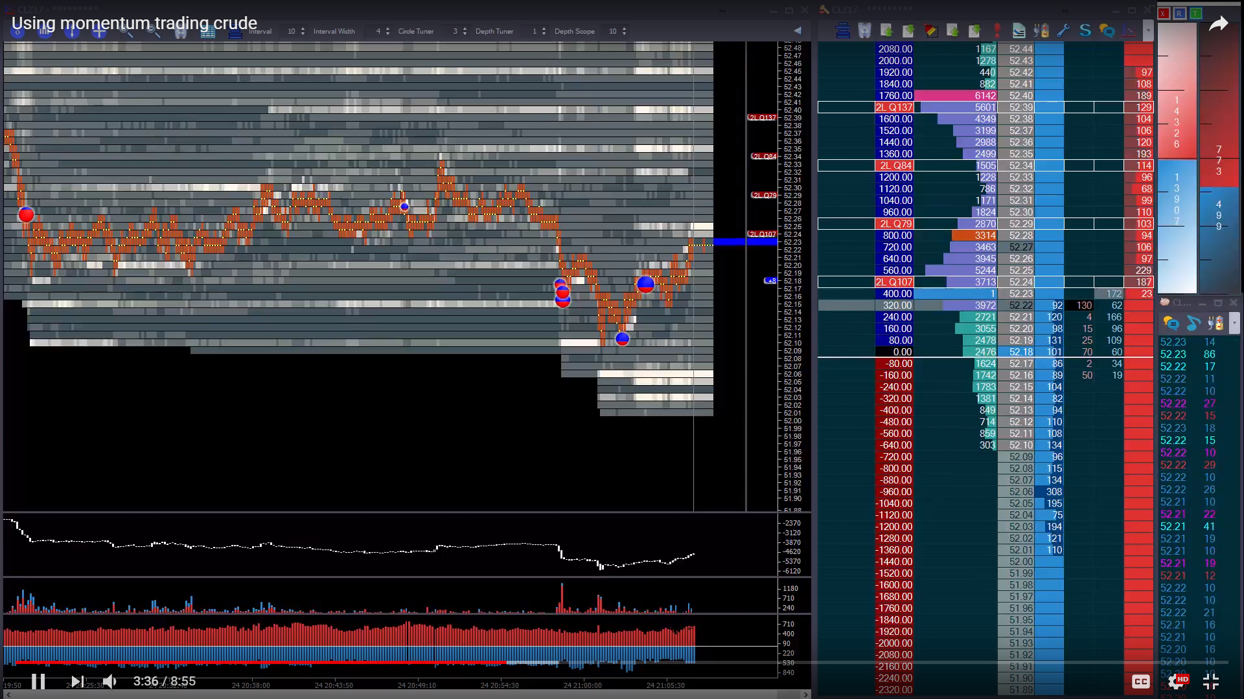Open the toolbar overflow dropdown arrow
The image size is (1244, 699).
click(1149, 30)
